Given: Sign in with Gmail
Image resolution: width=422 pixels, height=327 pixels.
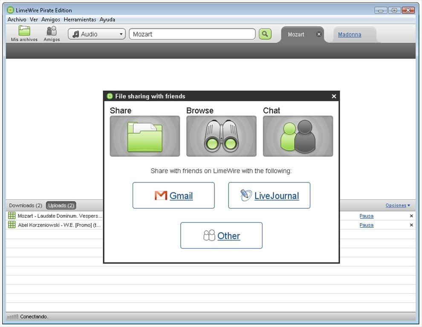Looking at the screenshot, I should click(x=173, y=195).
